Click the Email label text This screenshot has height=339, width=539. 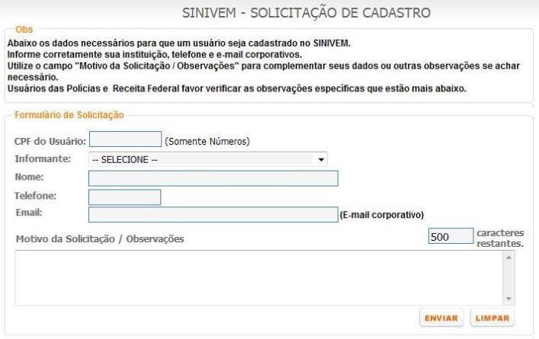(x=27, y=213)
